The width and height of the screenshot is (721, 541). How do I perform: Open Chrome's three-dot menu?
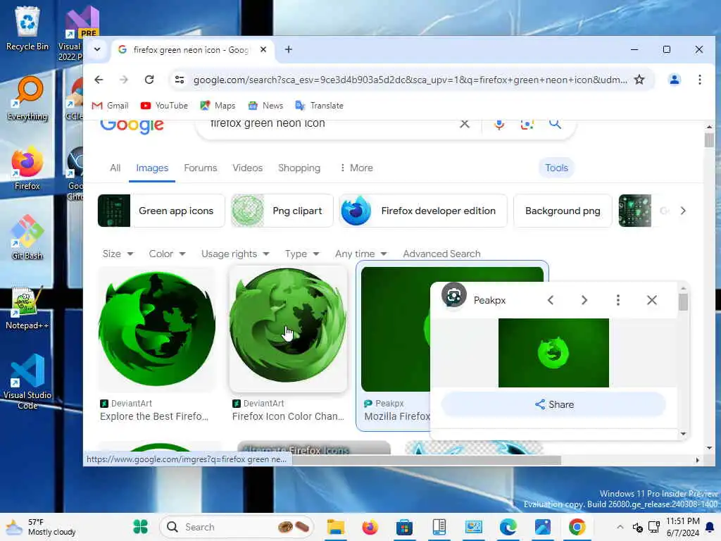tap(699, 80)
